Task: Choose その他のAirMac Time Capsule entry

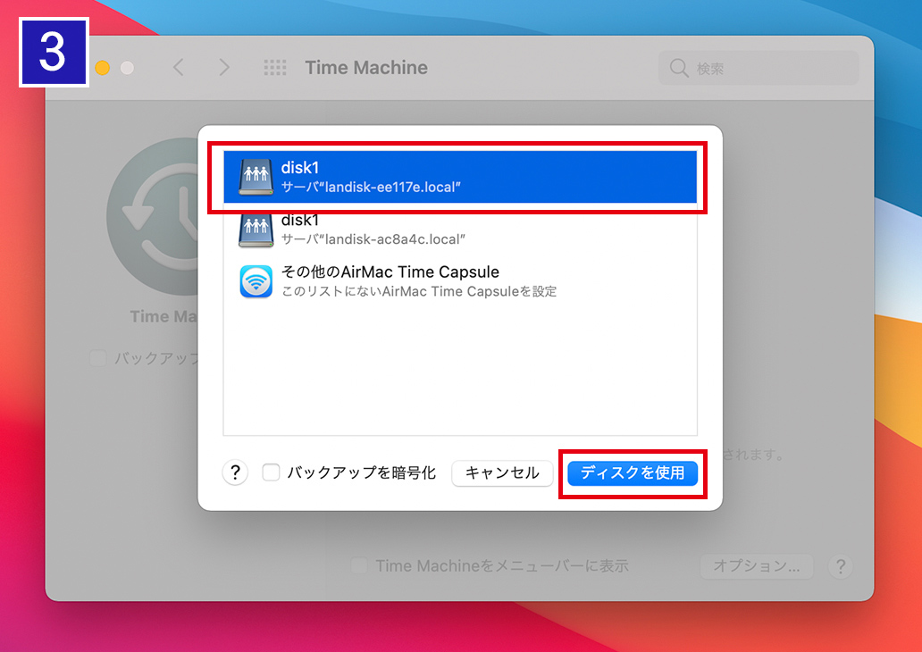Action: coord(460,281)
